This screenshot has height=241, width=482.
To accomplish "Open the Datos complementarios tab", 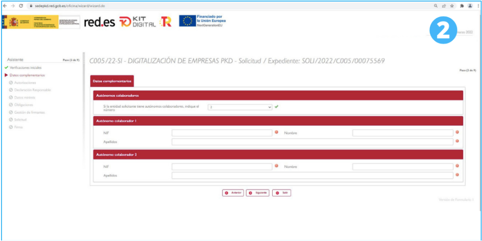I will pos(112,81).
